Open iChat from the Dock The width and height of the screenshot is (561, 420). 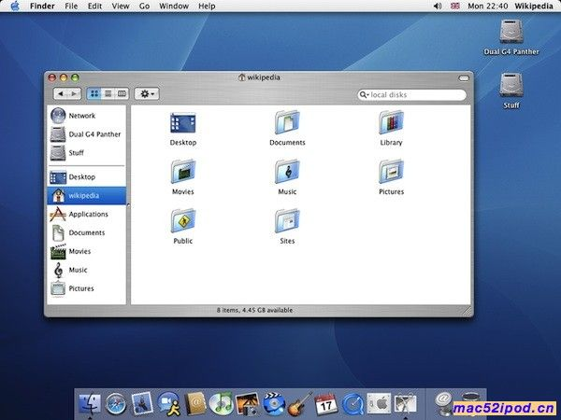coord(169,404)
